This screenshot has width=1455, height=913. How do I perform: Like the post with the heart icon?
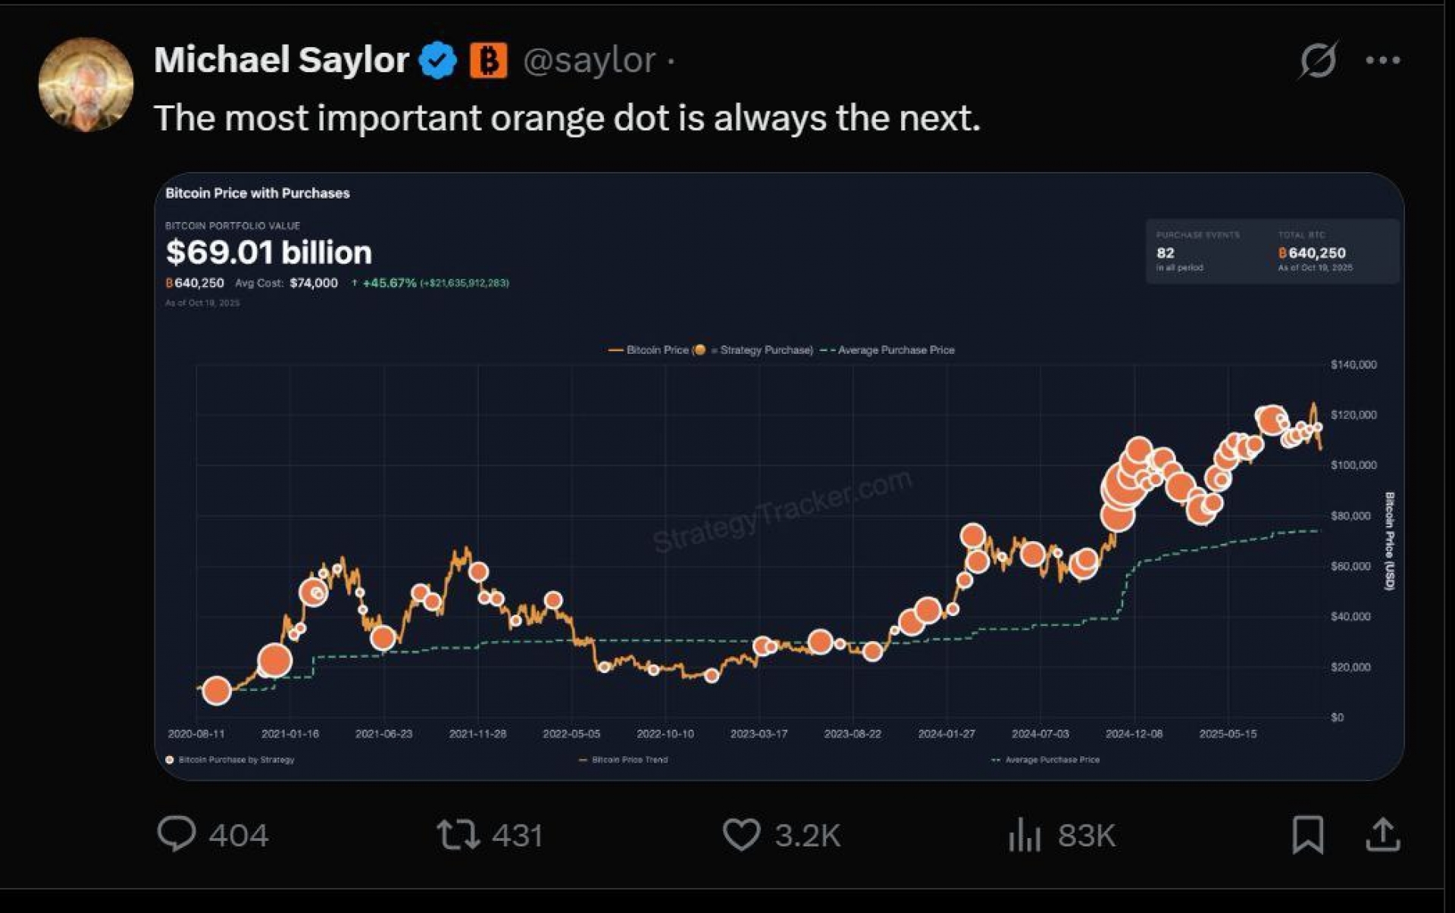pyautogui.click(x=741, y=834)
